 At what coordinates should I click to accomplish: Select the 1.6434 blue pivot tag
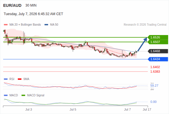[x=158, y=59]
